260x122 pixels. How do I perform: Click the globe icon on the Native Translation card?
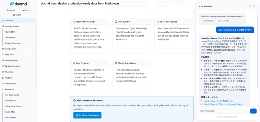116,63
